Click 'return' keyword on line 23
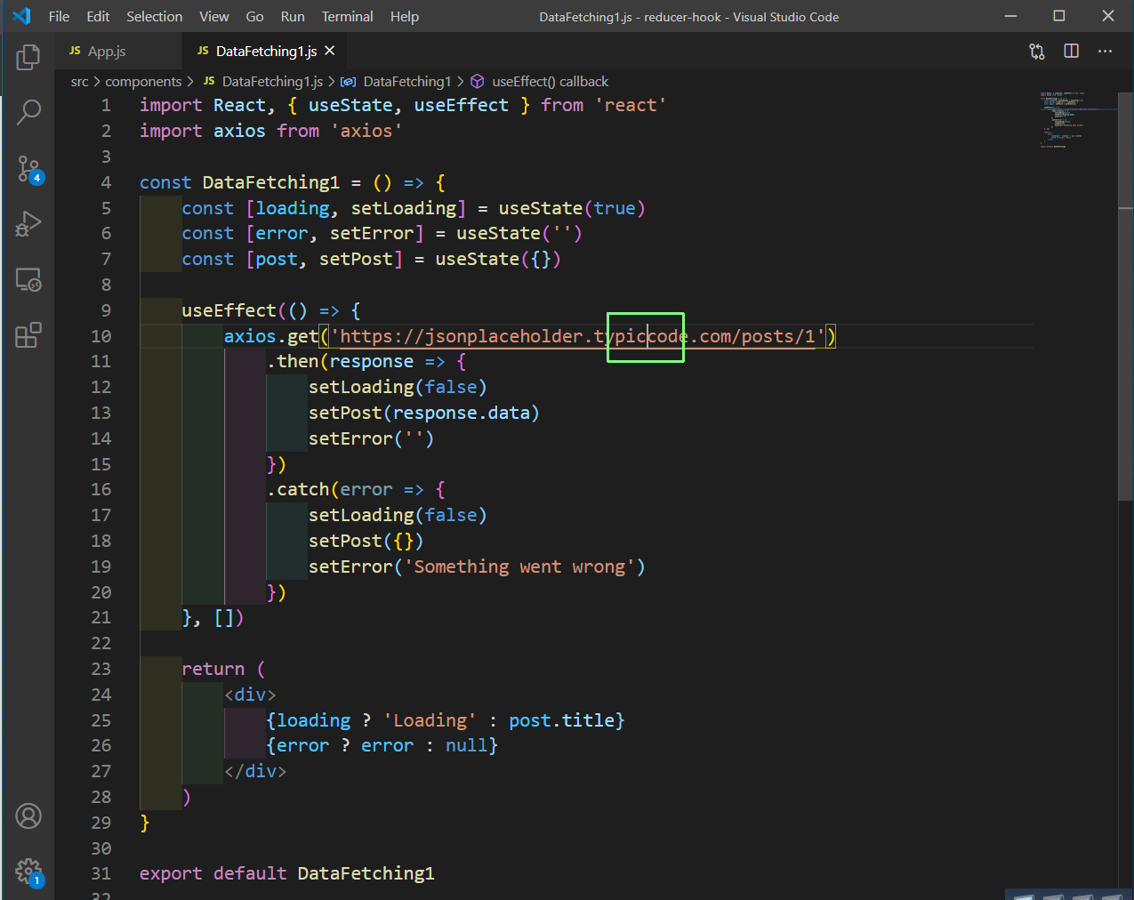Image resolution: width=1134 pixels, height=900 pixels. point(213,669)
